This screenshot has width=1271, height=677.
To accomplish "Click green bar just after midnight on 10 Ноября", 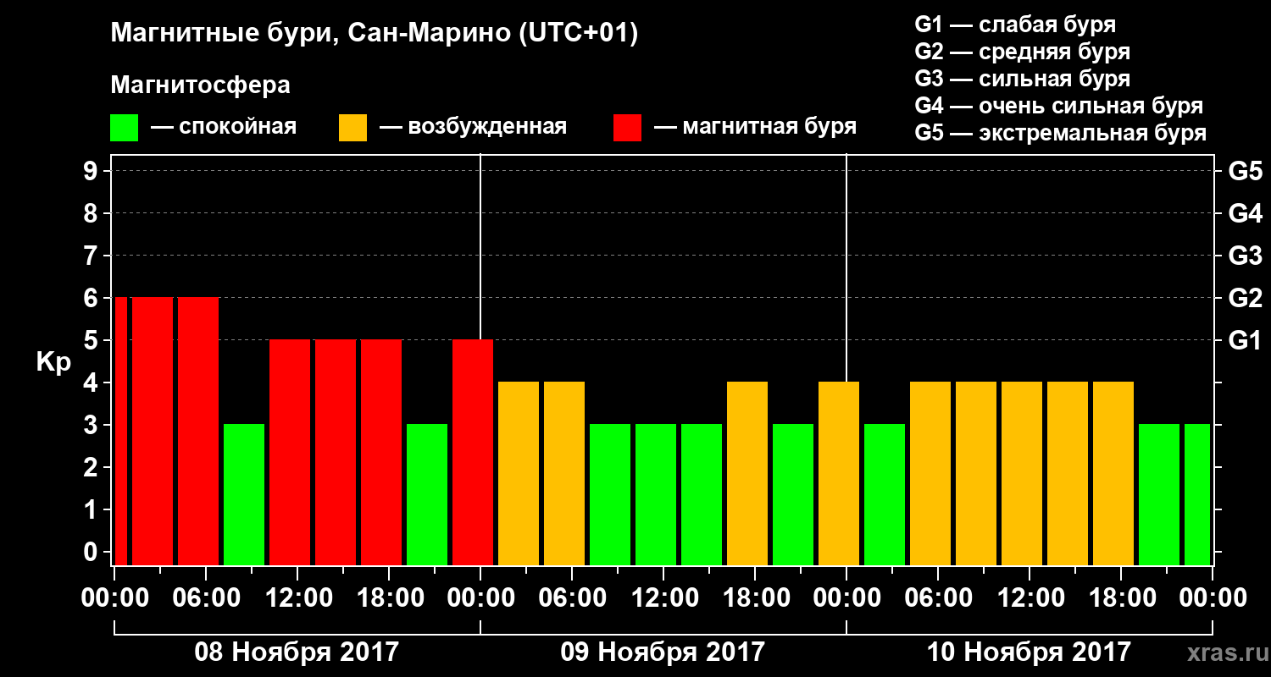I will pyautogui.click(x=885, y=494).
